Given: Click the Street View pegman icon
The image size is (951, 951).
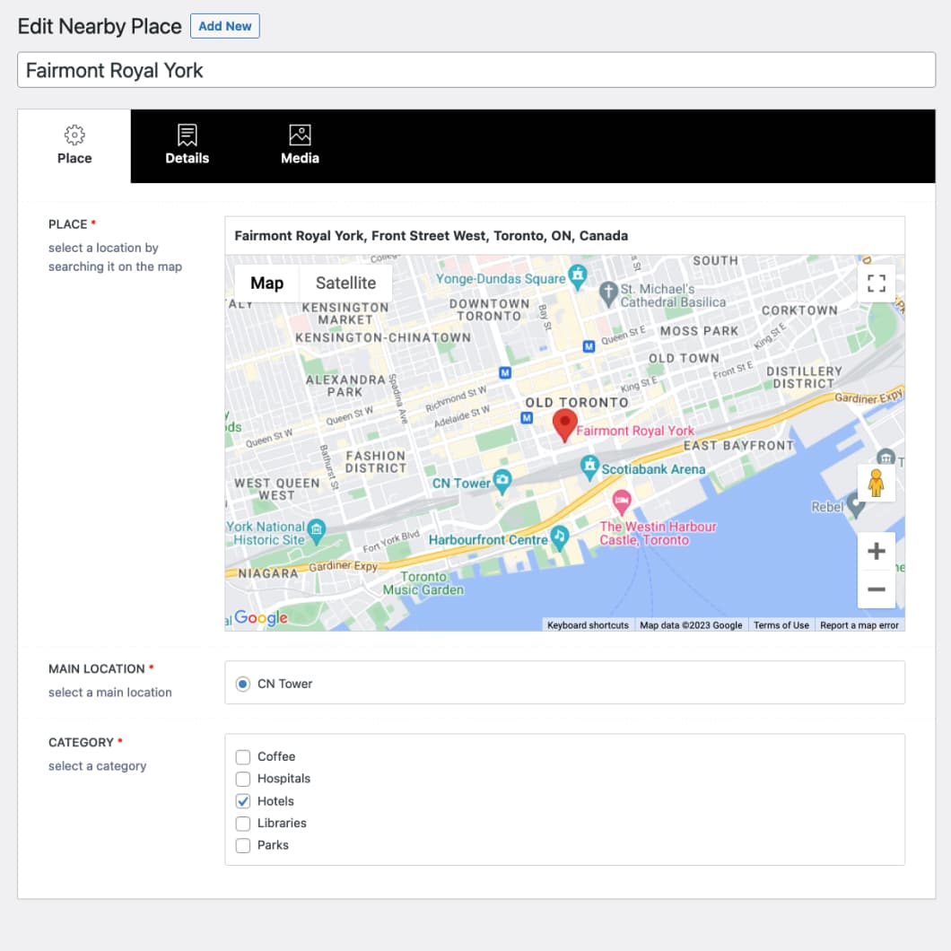Looking at the screenshot, I should pyautogui.click(x=877, y=483).
